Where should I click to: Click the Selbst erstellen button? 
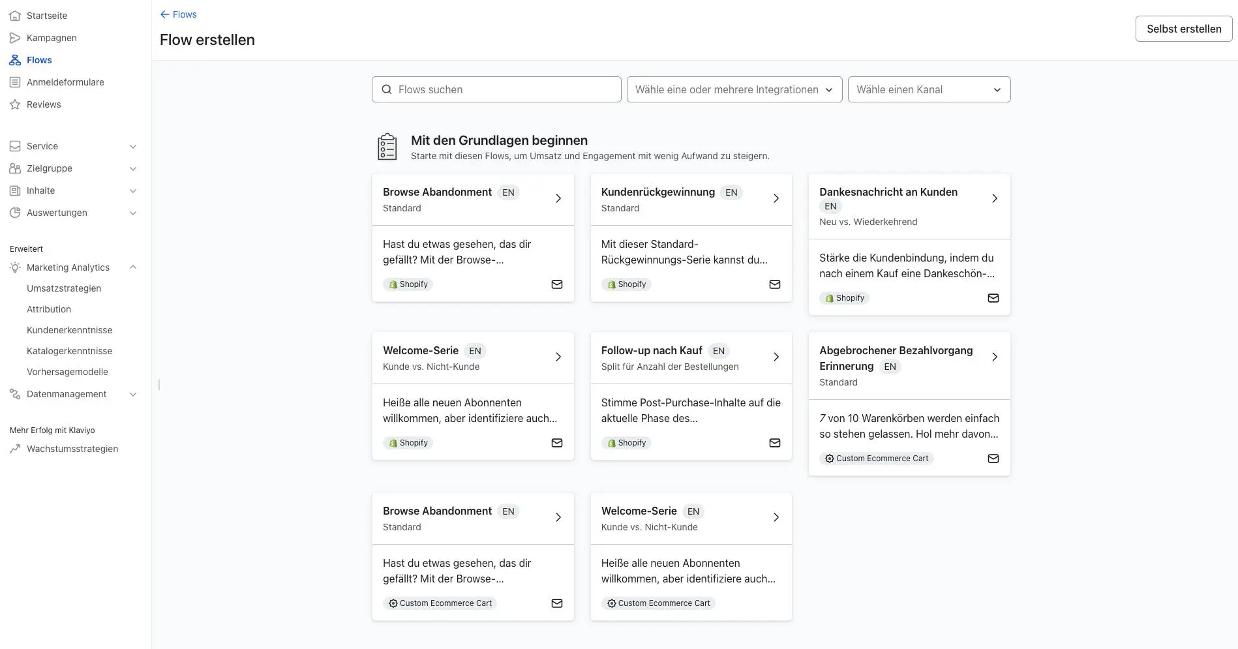point(1183,29)
